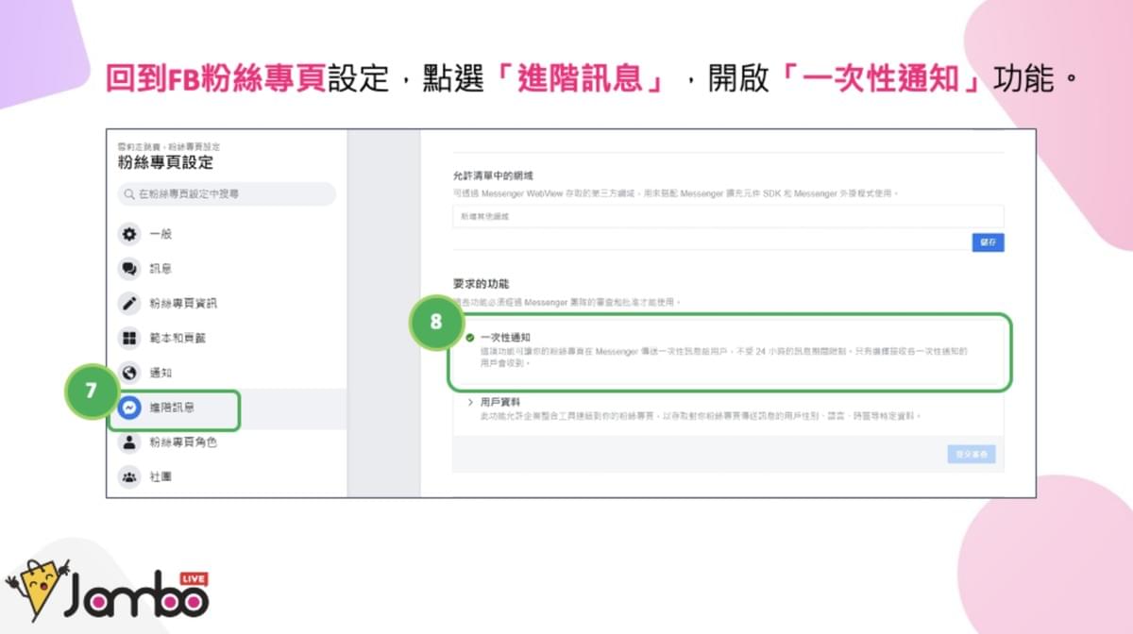Click the 粉絲專頁角色 person icon

point(129,442)
